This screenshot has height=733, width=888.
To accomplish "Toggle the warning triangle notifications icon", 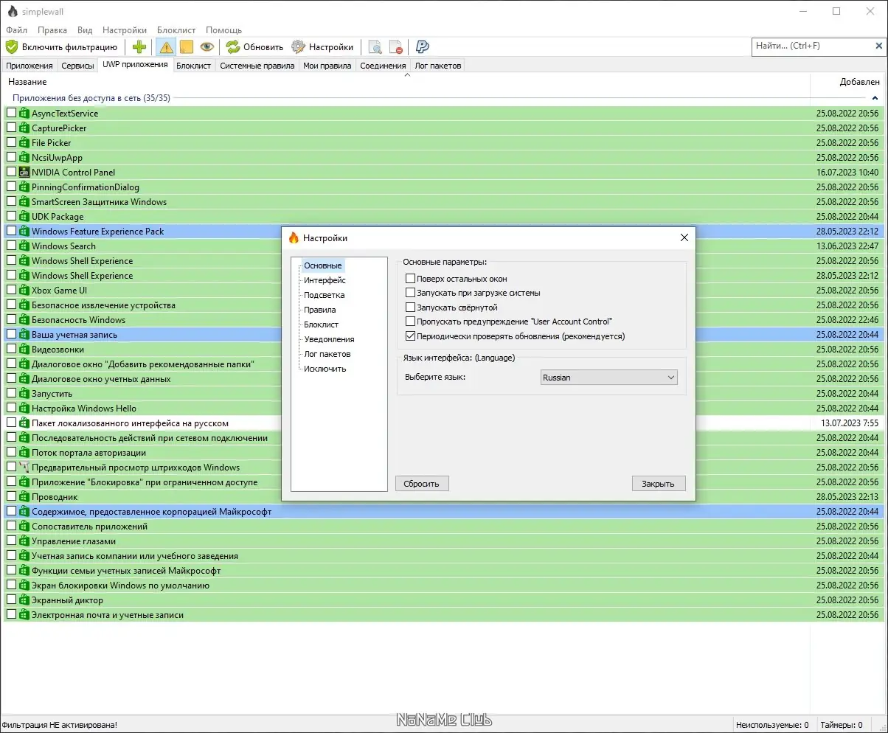I will [166, 46].
